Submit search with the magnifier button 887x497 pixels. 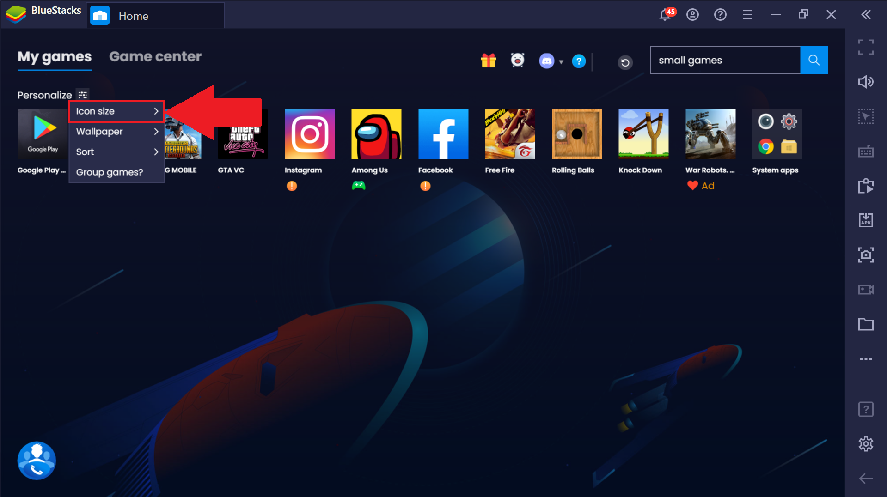[814, 60]
